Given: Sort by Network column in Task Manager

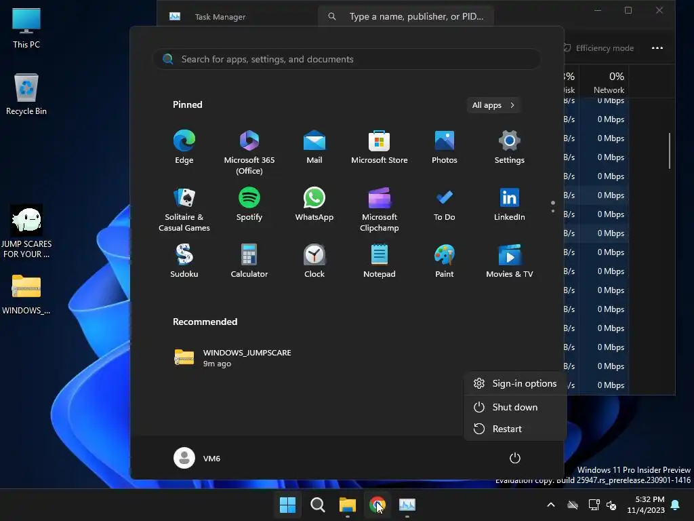Looking at the screenshot, I should [605, 83].
